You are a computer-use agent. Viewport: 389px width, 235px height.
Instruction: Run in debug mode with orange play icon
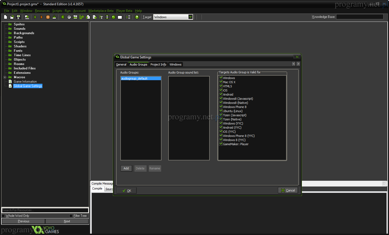42,17
